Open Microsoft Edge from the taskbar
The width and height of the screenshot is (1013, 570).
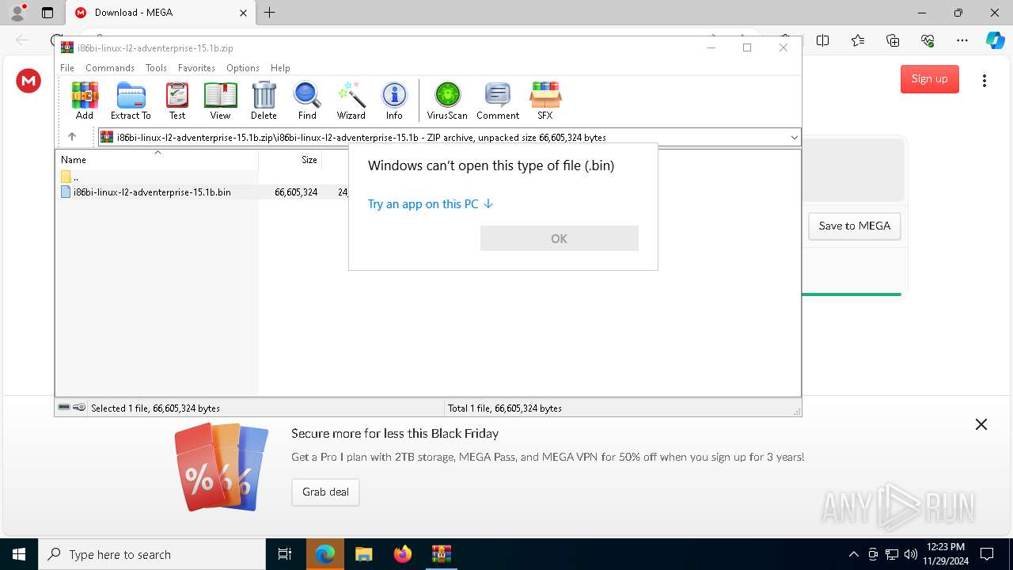pos(325,554)
